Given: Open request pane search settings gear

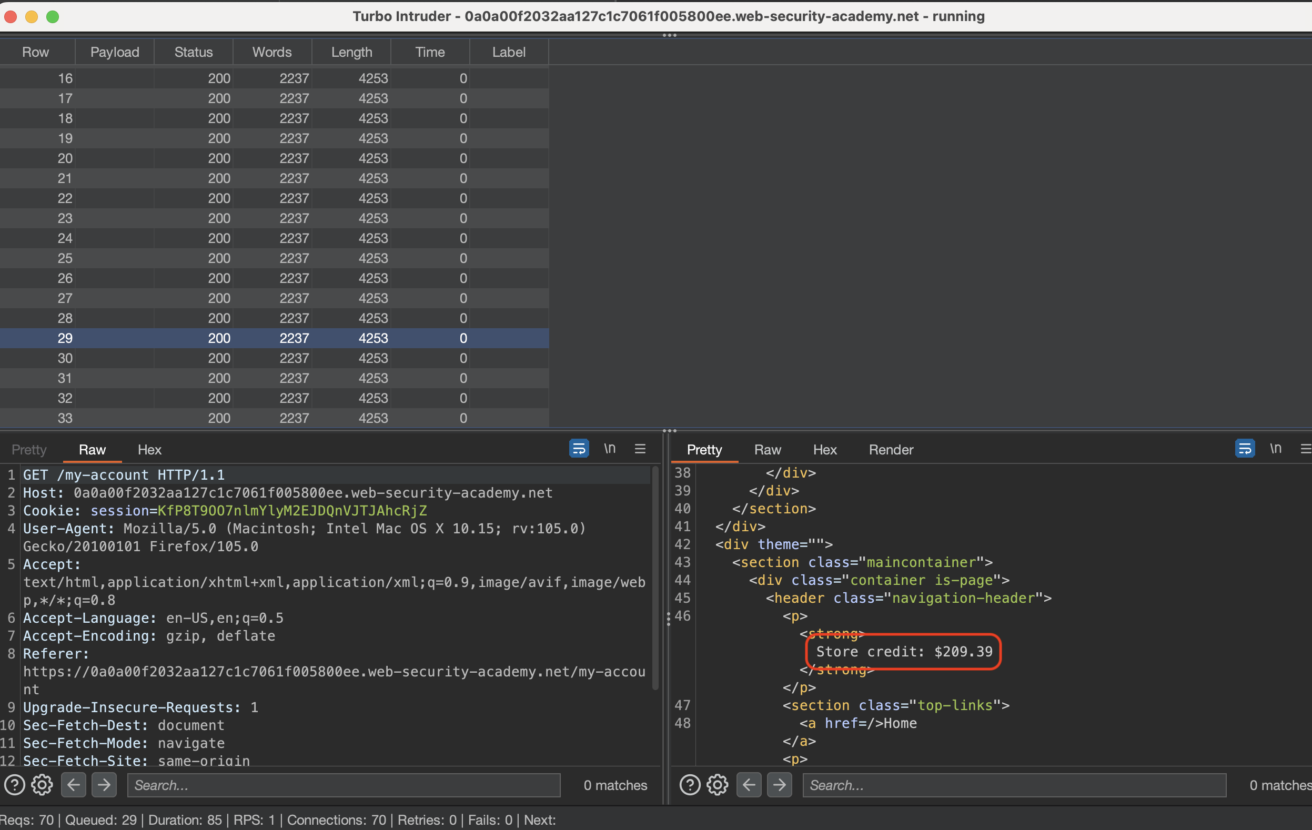Looking at the screenshot, I should (42, 785).
